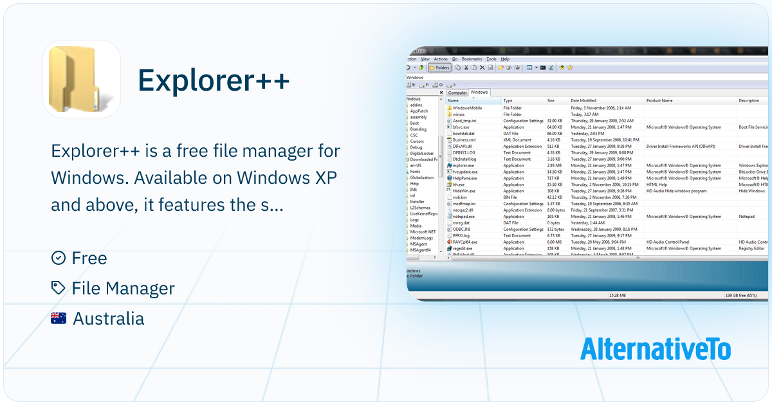The height and width of the screenshot is (405, 772).
Task: Close the folders tree pane
Action: coord(441,93)
